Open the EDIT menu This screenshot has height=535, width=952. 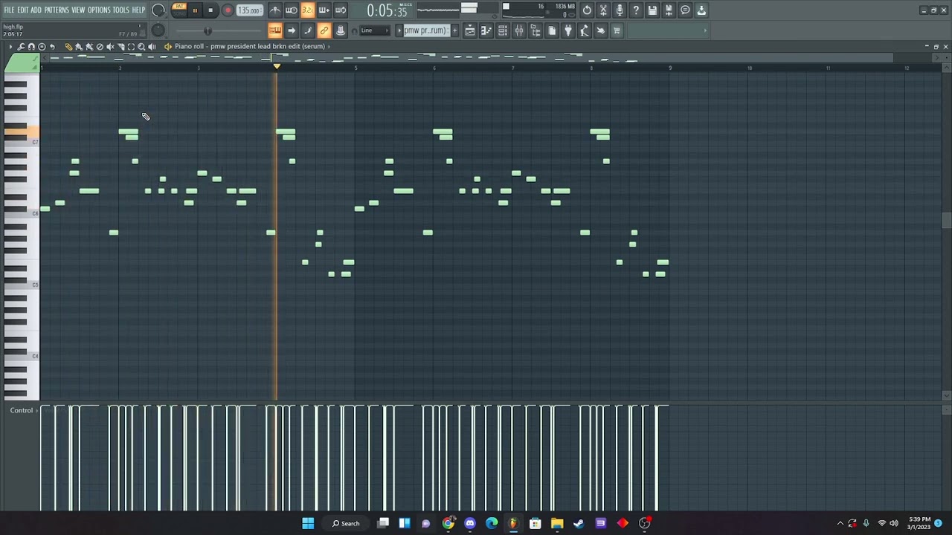(23, 10)
